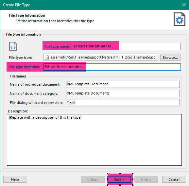Cancel the file type creation
189x186 pixels.
174,179
